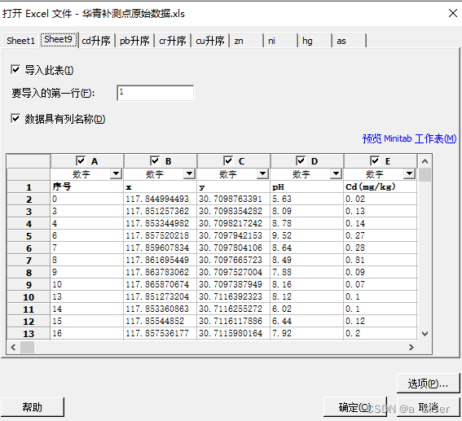Click Cd value 0.2
The height and width of the screenshot is (421, 462).
coord(380,334)
